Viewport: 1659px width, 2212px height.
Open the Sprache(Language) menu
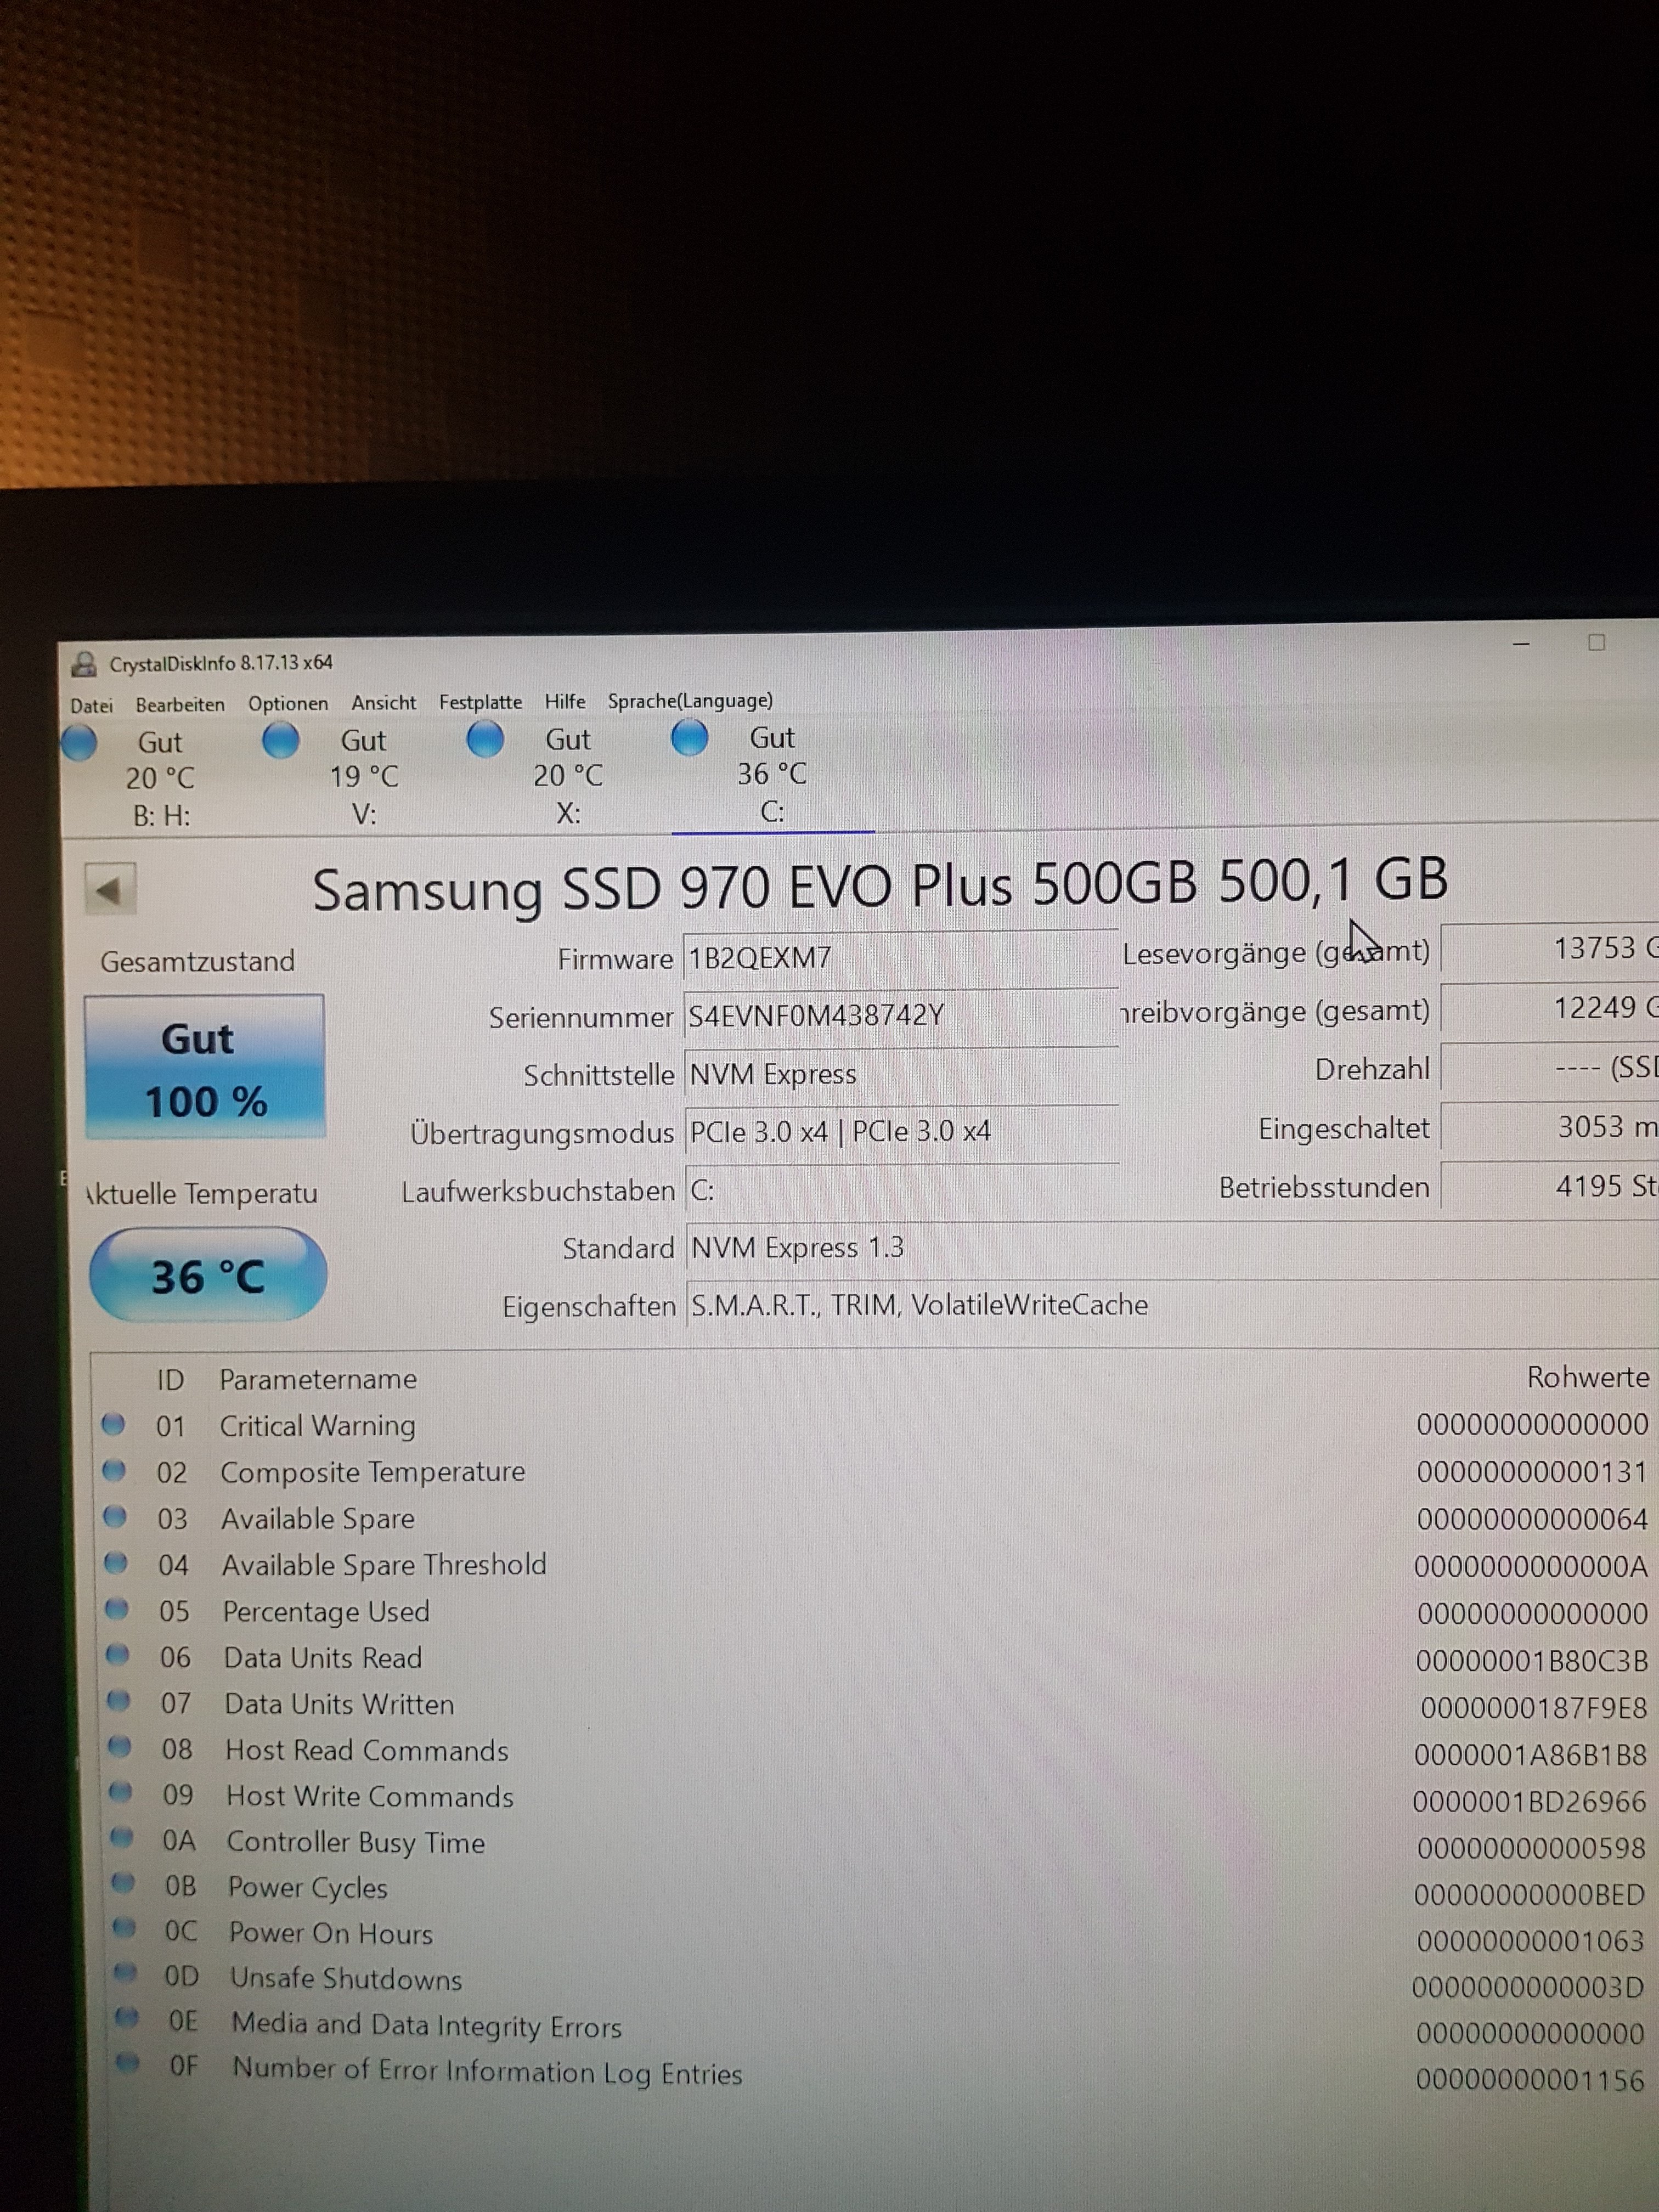pos(690,700)
